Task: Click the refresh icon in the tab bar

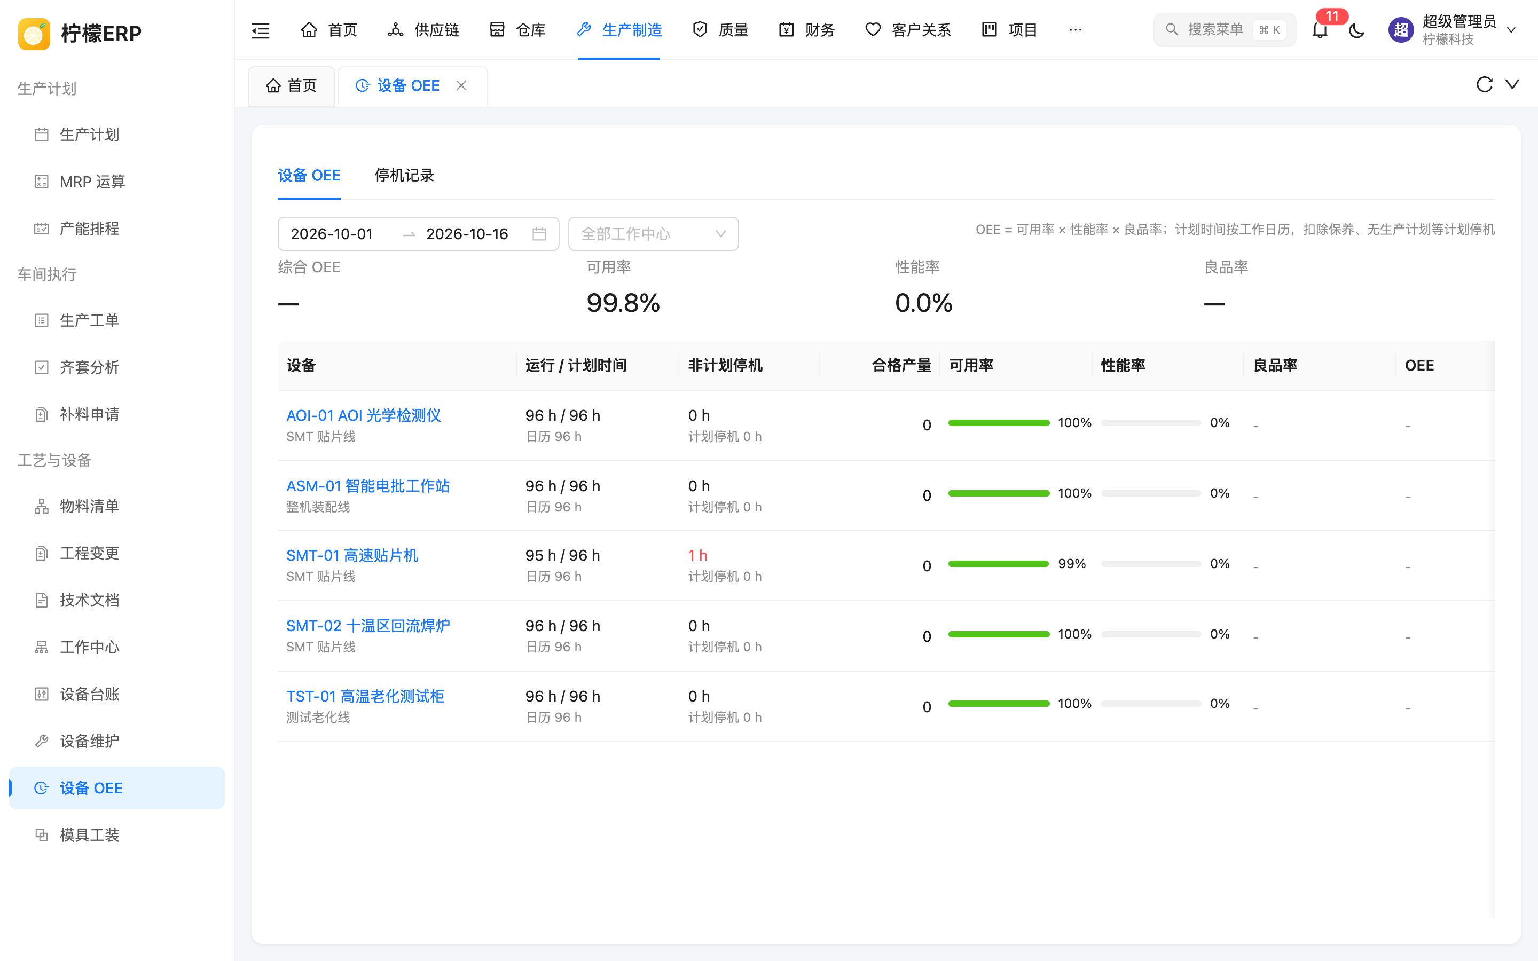Action: [1484, 84]
